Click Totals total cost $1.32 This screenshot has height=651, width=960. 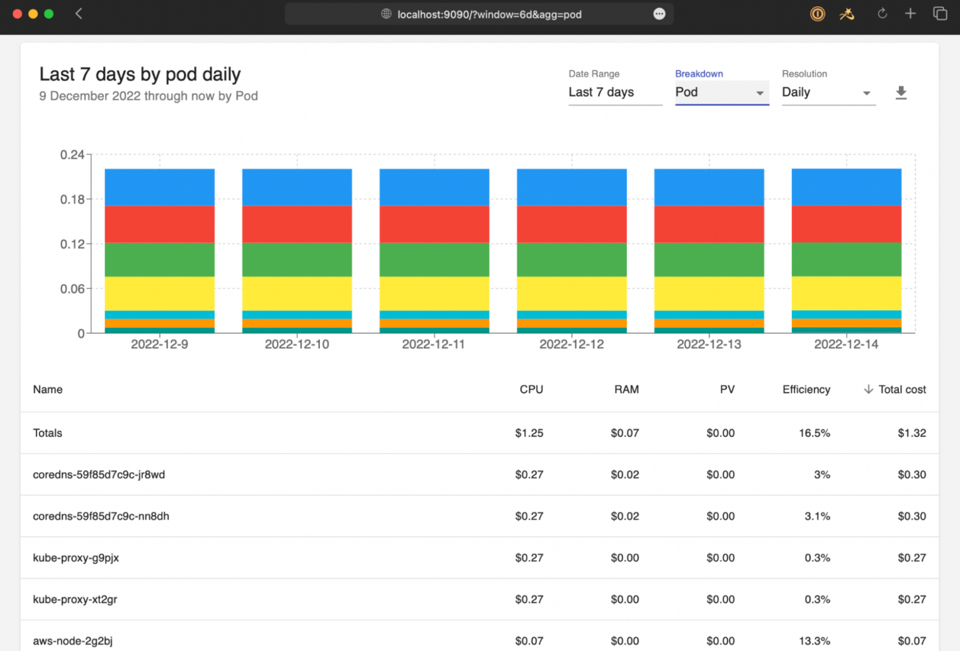point(912,433)
